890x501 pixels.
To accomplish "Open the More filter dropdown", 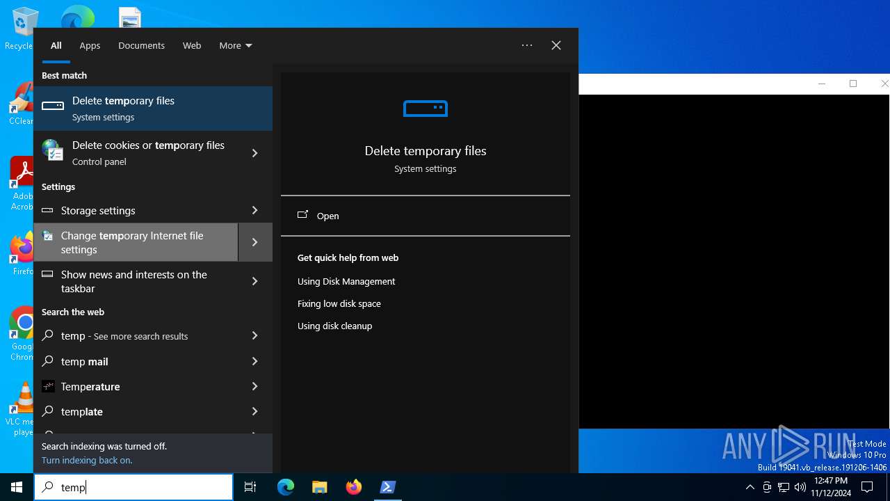I will click(x=235, y=45).
